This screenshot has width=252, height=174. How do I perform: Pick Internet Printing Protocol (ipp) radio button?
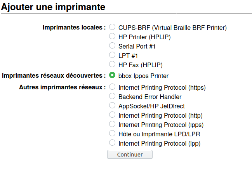112,143
